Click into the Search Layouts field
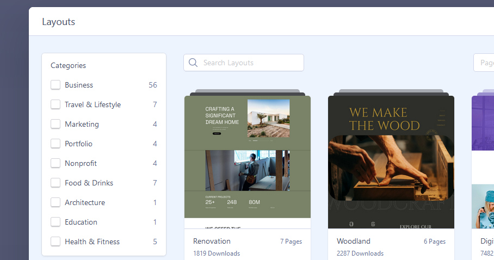The height and width of the screenshot is (260, 494). 250,63
